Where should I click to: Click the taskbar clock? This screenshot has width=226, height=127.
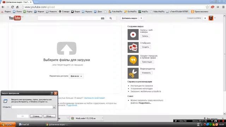coord(221,125)
